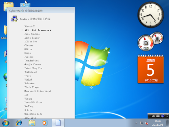Screen dimensions: 169x127
Task: Click the Adobe Reader entry
Action: click(x=32, y=38)
